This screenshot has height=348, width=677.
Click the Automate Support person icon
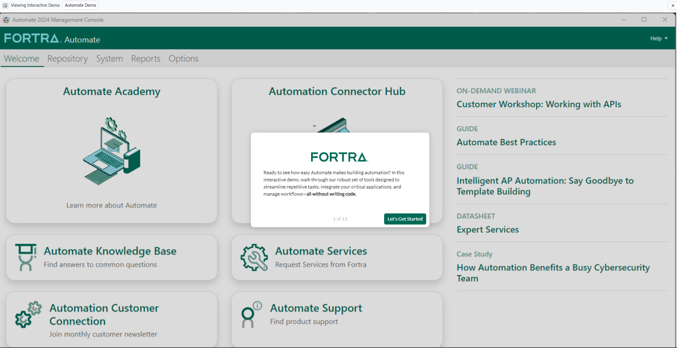coord(252,314)
